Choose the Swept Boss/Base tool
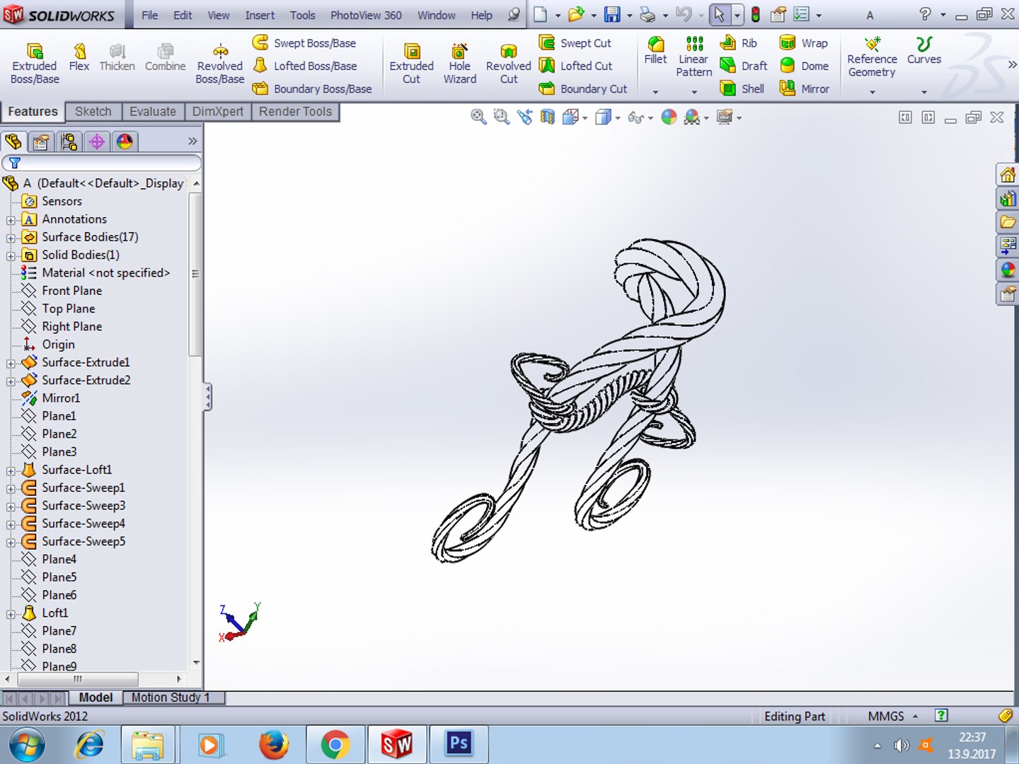This screenshot has width=1019, height=764. 304,43
